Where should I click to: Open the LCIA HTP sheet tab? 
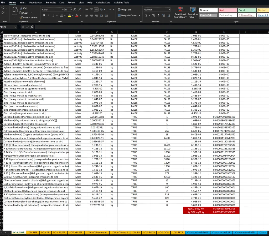pos(32,232)
